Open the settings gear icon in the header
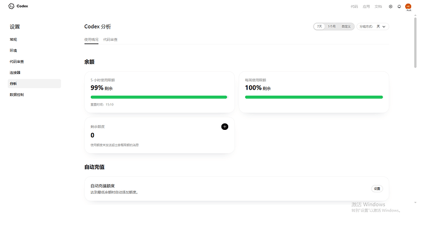The height and width of the screenshot is (225, 421). [x=390, y=7]
